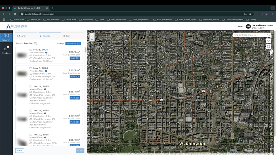Open the Chrome profile icon
Image resolution: width=276 pixels, height=155 pixels.
click(x=267, y=14)
